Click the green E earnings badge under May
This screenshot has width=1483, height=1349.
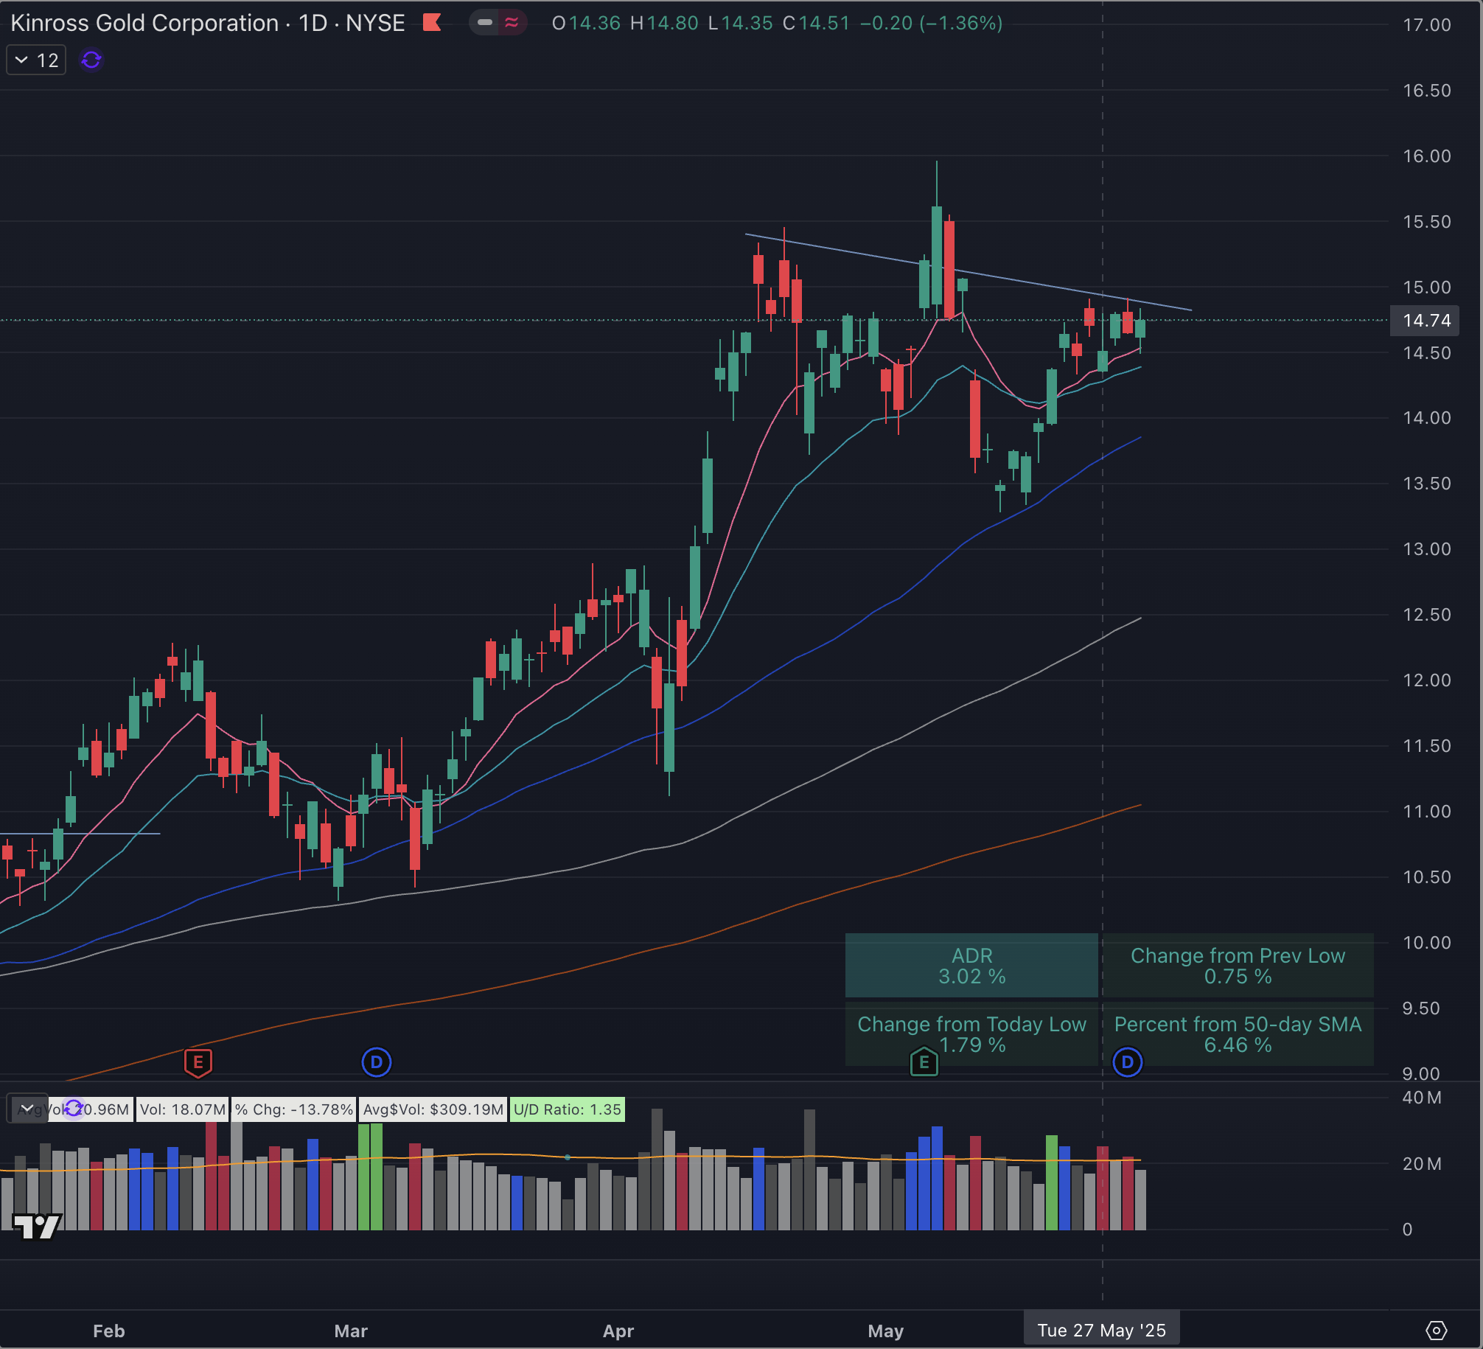click(924, 1062)
